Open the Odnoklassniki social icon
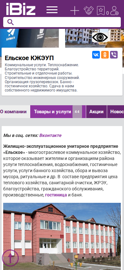Screen dimensions: 124x270 [105, 55]
